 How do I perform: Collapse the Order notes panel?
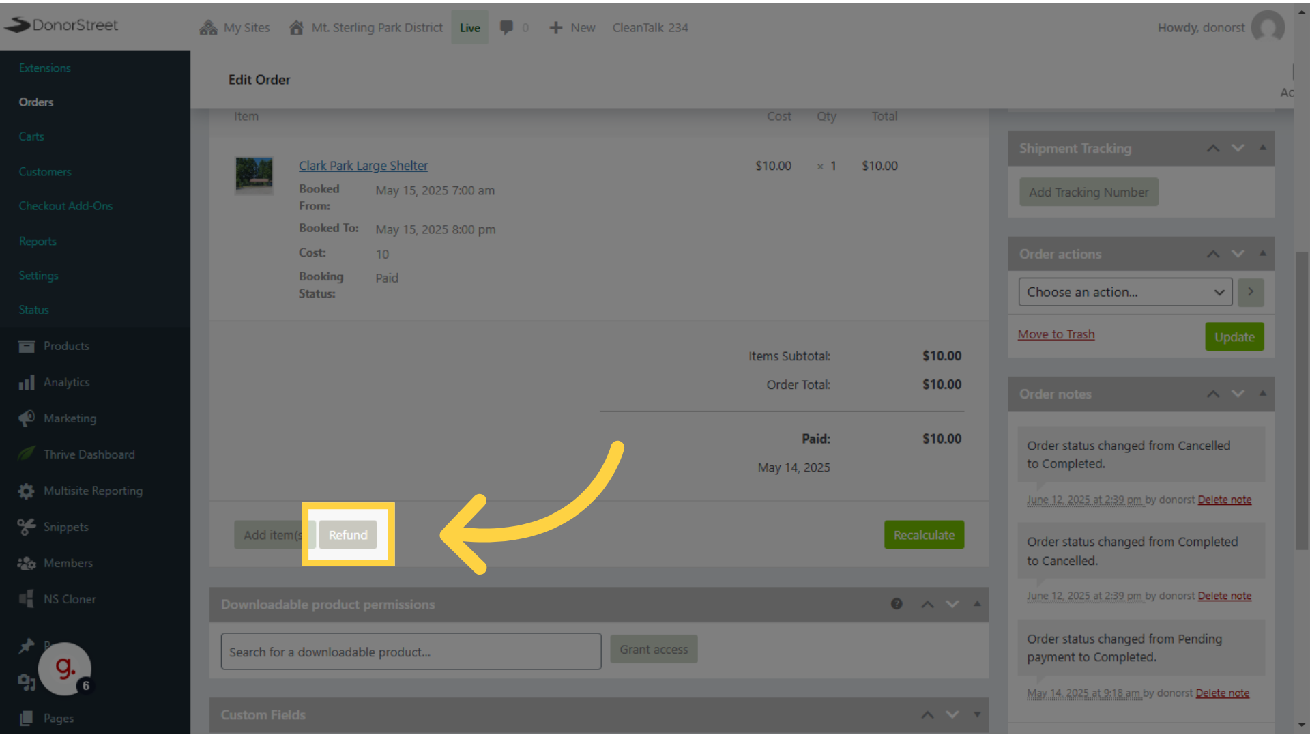(x=1263, y=393)
